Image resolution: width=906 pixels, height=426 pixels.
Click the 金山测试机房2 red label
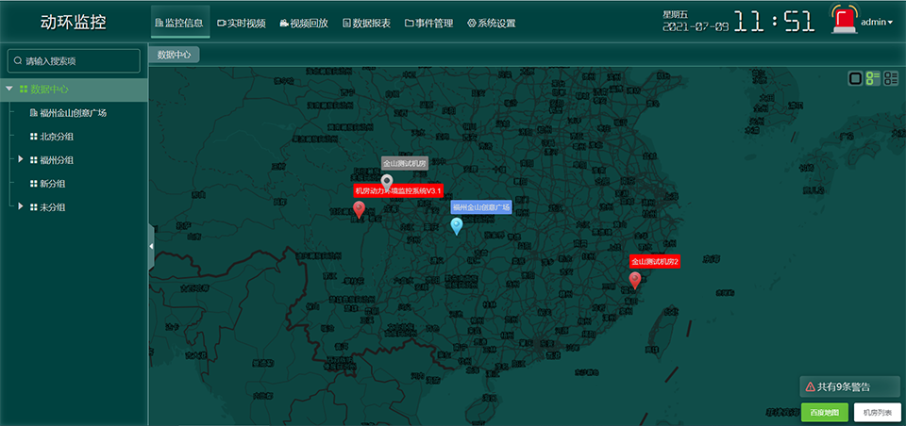point(655,261)
